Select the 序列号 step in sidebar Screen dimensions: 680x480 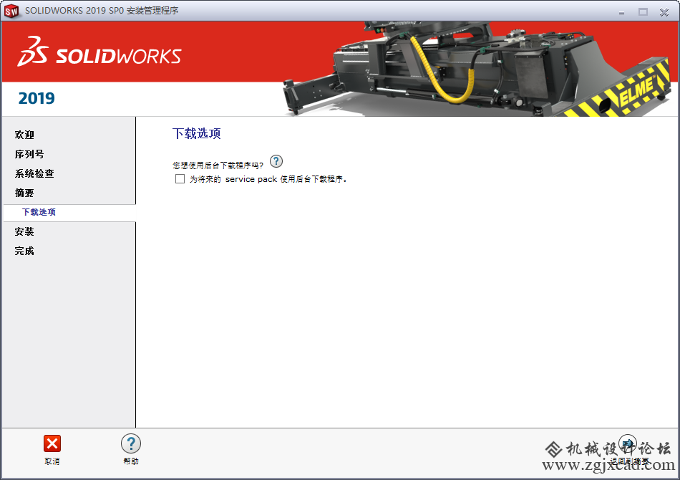29,154
